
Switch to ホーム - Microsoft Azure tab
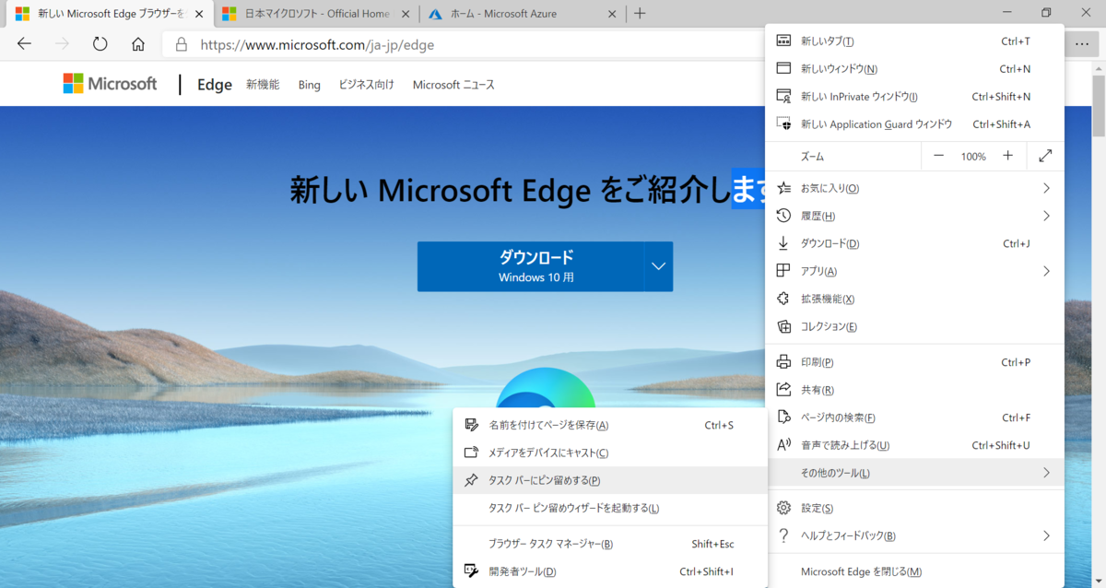pos(522,14)
